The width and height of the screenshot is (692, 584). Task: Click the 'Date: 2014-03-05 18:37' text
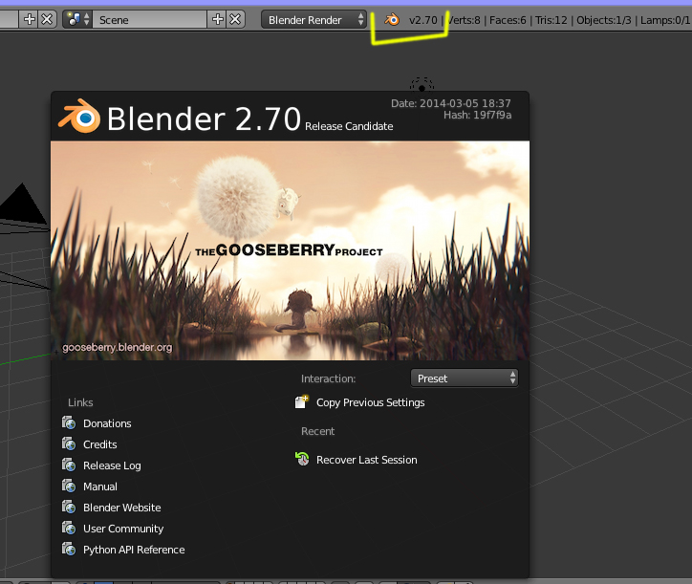(451, 103)
